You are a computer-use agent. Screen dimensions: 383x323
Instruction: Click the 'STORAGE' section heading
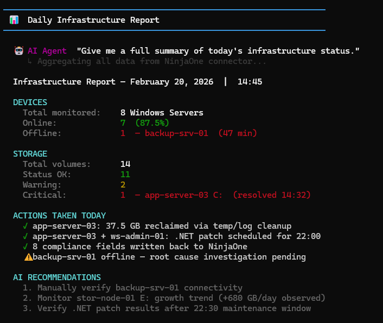pos(30,154)
